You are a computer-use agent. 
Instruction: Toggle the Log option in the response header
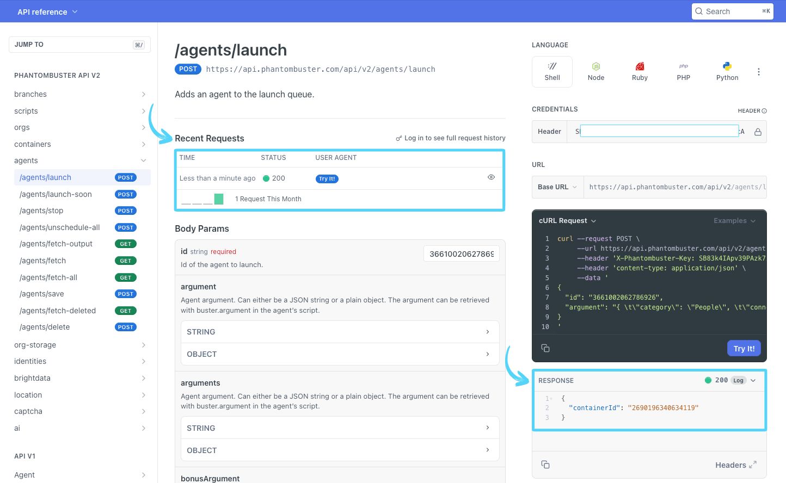(x=738, y=380)
